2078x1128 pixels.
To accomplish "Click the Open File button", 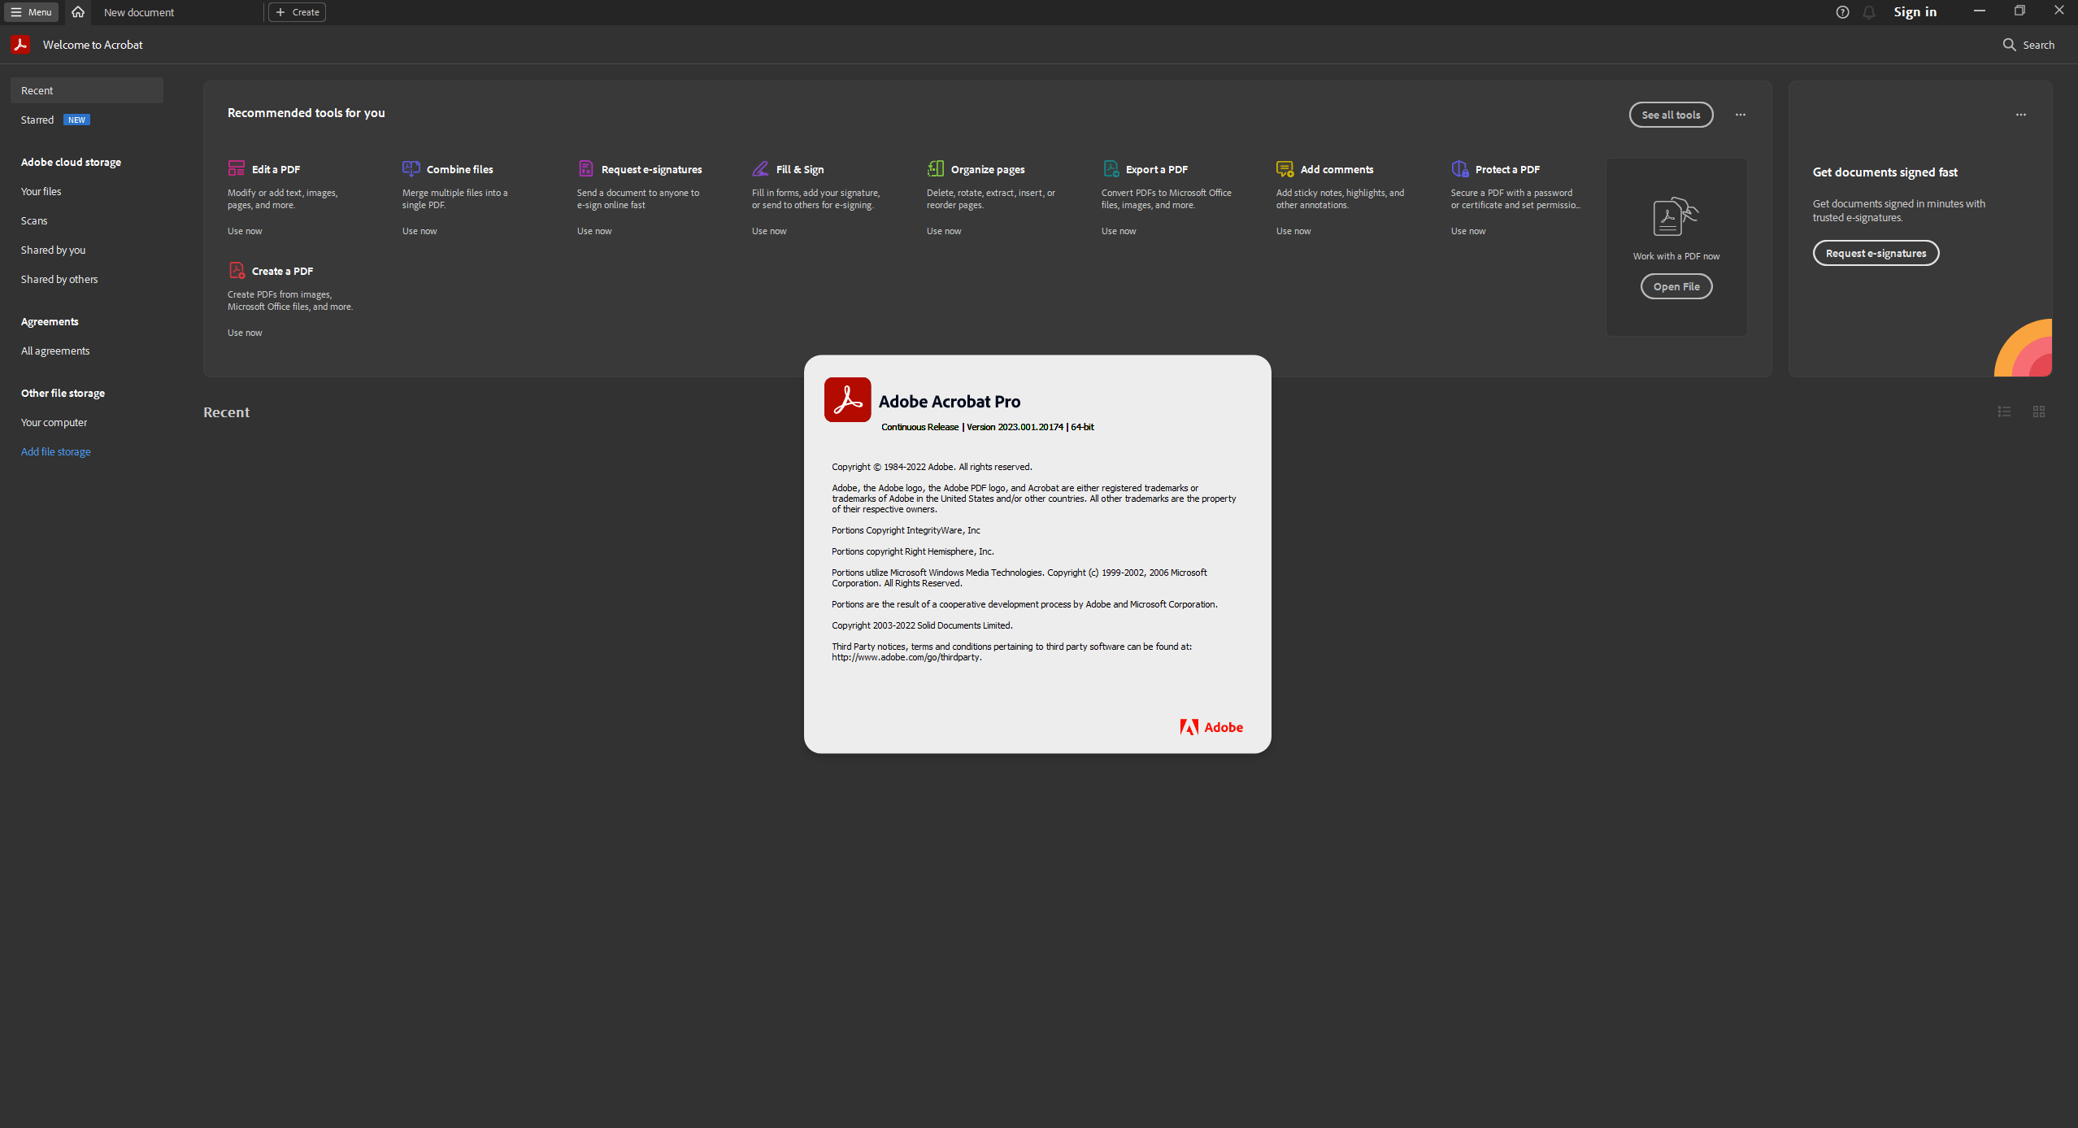I will tap(1676, 286).
